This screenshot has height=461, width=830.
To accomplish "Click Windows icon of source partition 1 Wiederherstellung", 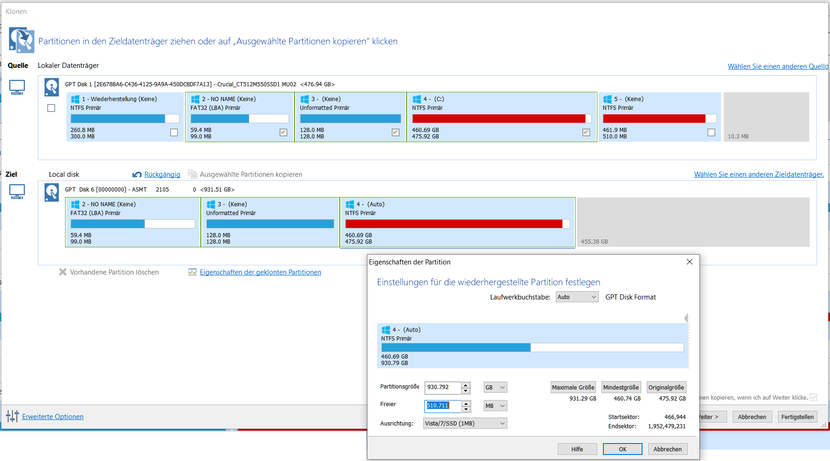I will coord(75,99).
